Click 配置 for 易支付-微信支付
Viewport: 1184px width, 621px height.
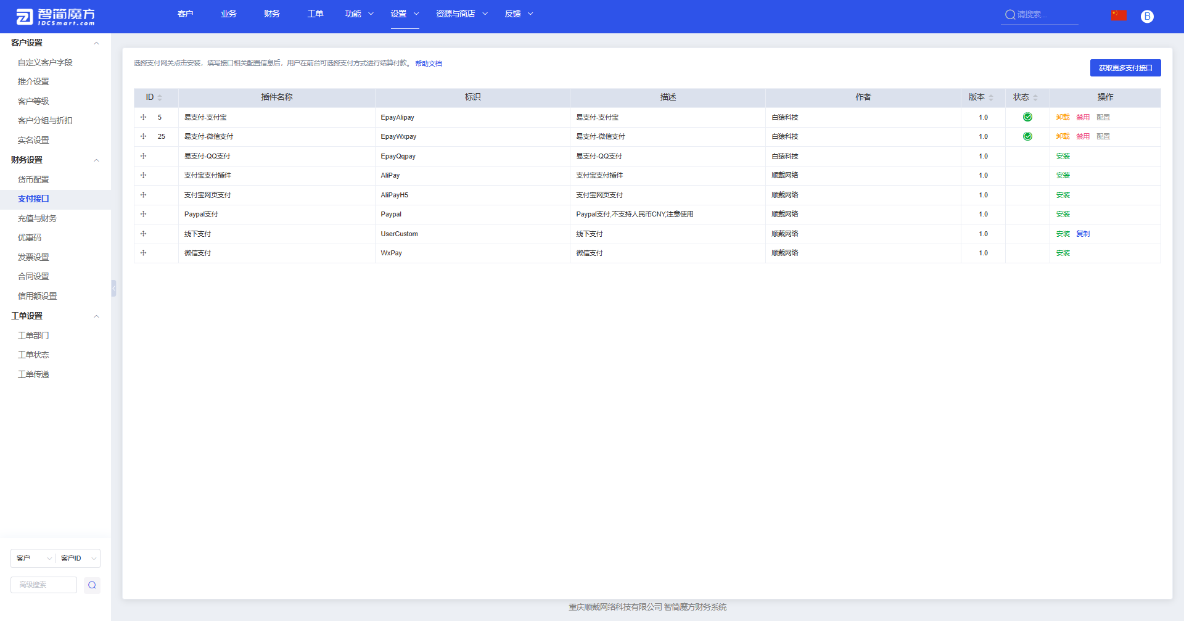coord(1103,136)
